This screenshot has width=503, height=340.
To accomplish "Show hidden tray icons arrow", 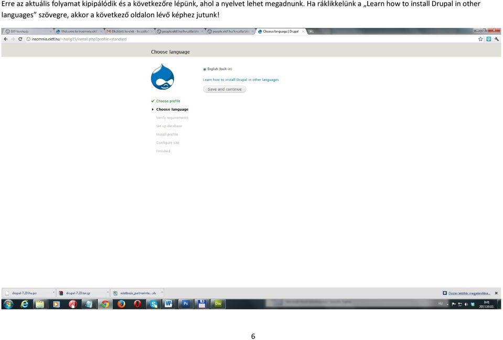I will 447,304.
